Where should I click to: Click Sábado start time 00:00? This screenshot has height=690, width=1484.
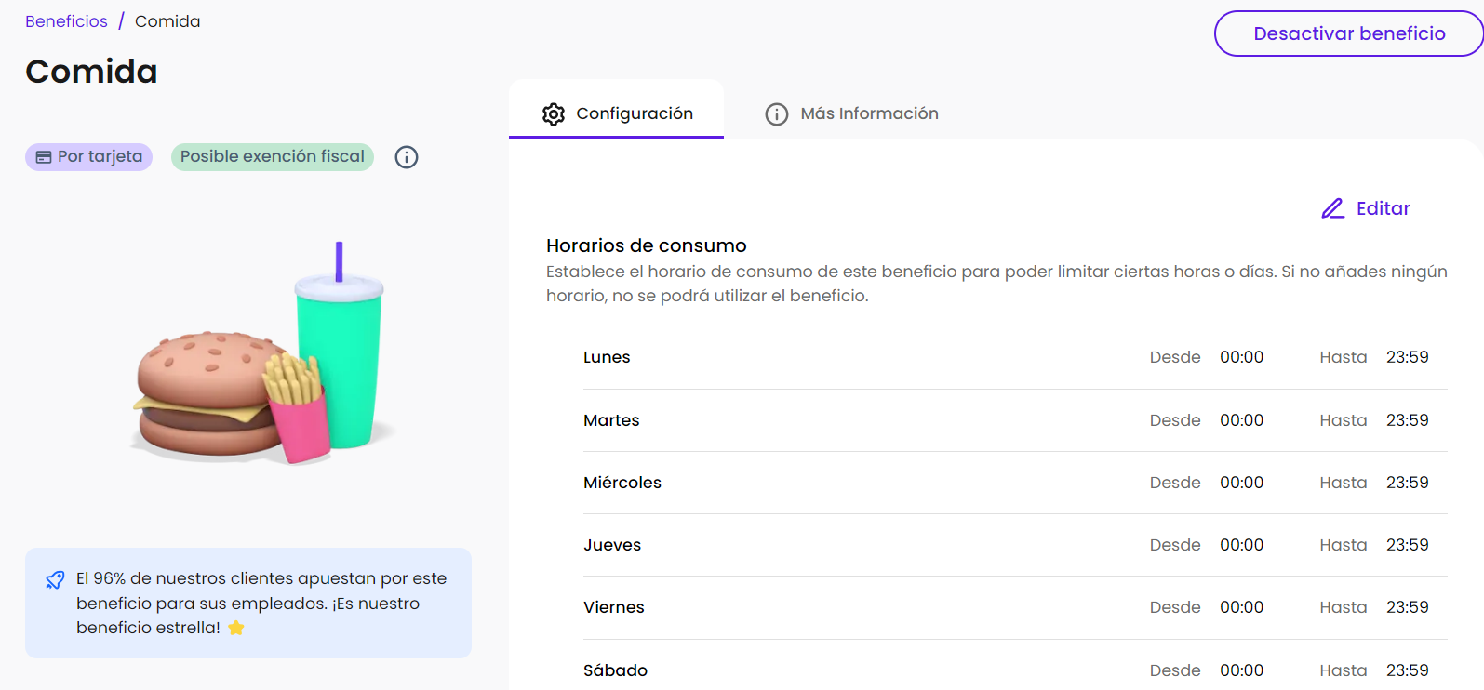tap(1241, 670)
